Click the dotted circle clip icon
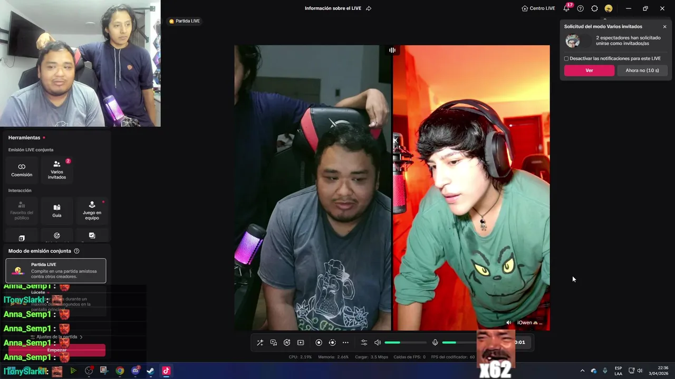The width and height of the screenshot is (675, 379). (332, 343)
